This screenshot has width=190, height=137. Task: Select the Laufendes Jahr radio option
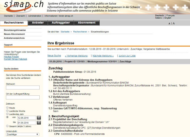[7, 114]
